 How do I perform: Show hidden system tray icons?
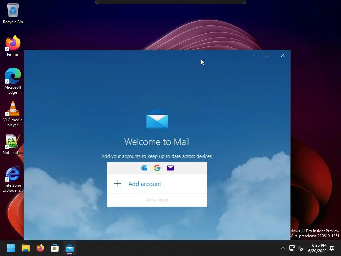(282, 248)
